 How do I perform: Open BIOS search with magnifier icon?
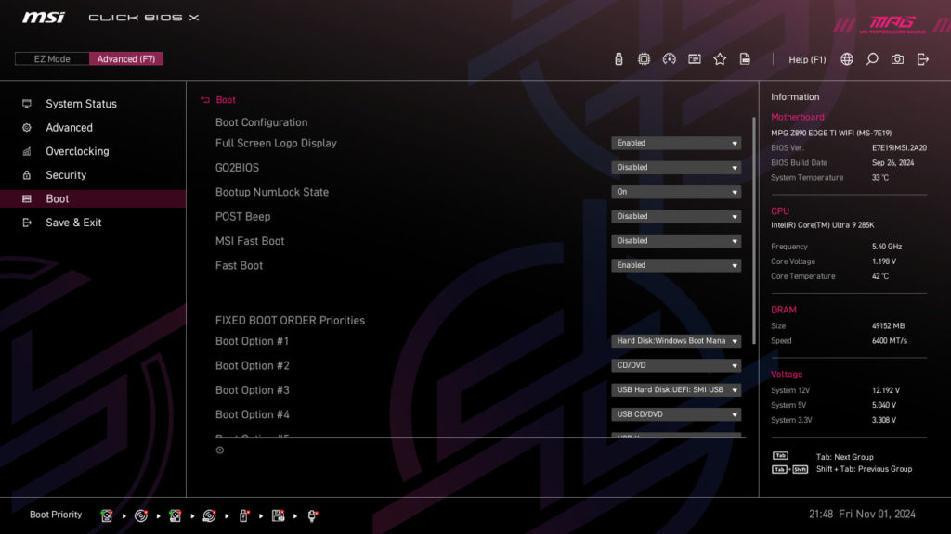[x=872, y=57]
